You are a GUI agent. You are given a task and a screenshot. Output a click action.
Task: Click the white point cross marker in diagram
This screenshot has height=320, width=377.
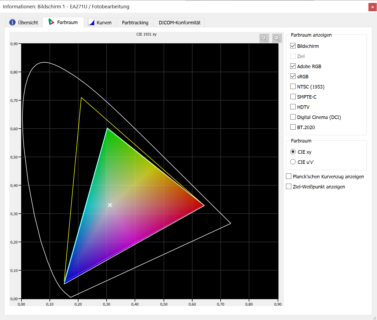110,205
